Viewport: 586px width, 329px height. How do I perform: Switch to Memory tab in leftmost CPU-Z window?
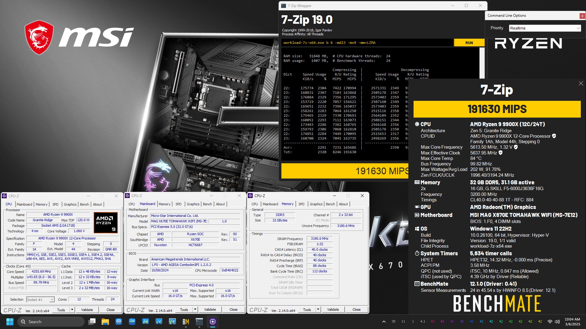point(42,204)
